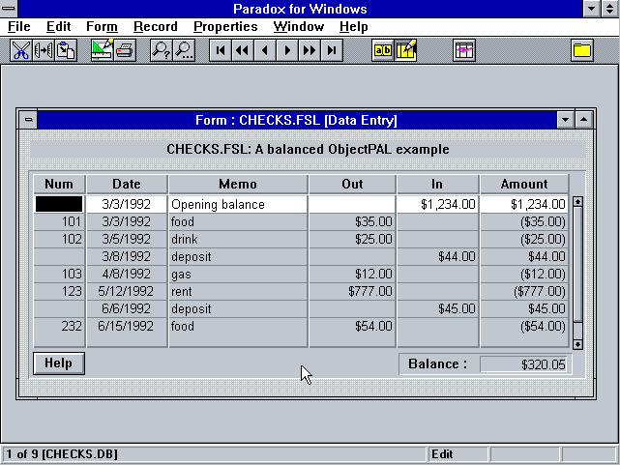Image resolution: width=620 pixels, height=465 pixels.
Task: Go to the previous record set
Action: 243,50
